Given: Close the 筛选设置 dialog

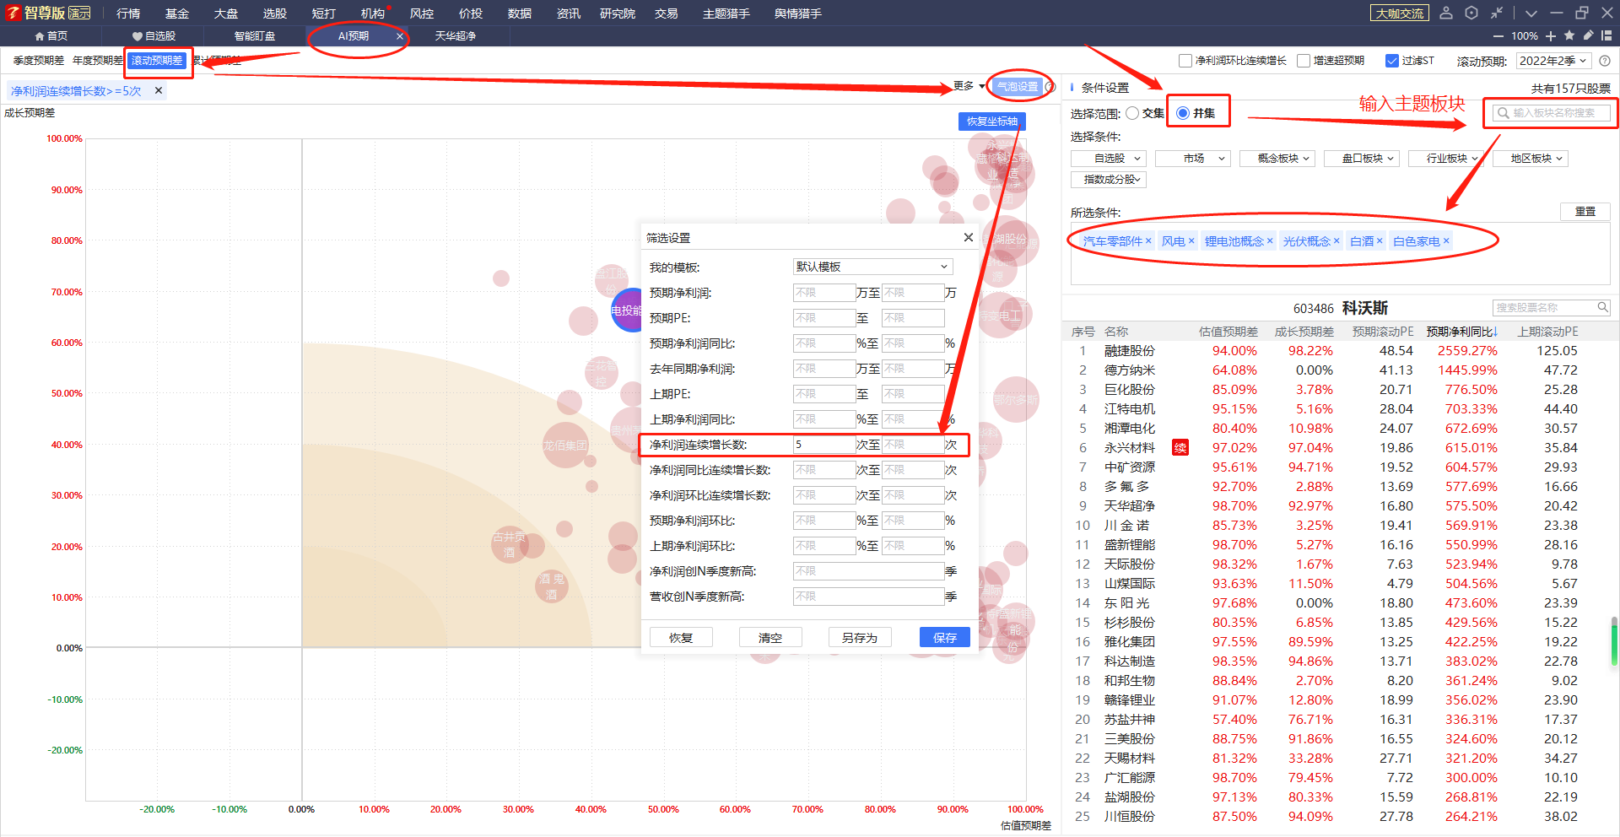Looking at the screenshot, I should [x=969, y=237].
